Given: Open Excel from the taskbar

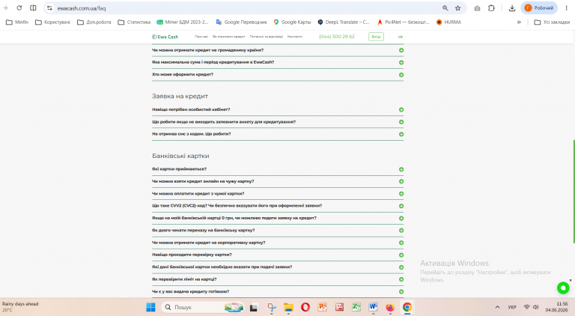Looking at the screenshot, I should [356, 307].
